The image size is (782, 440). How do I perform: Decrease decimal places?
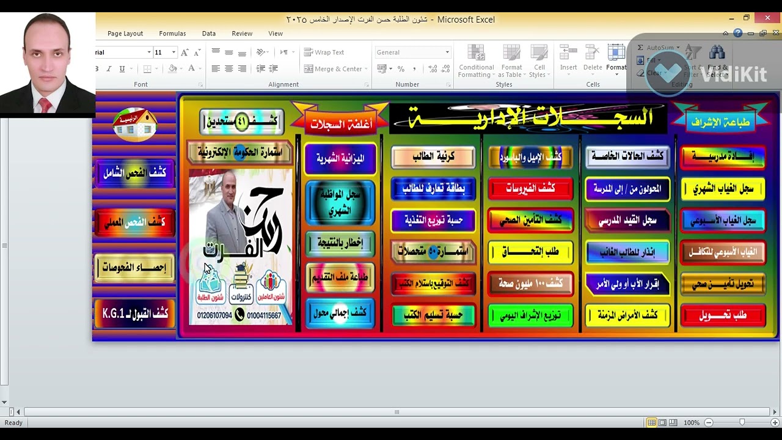coord(444,69)
